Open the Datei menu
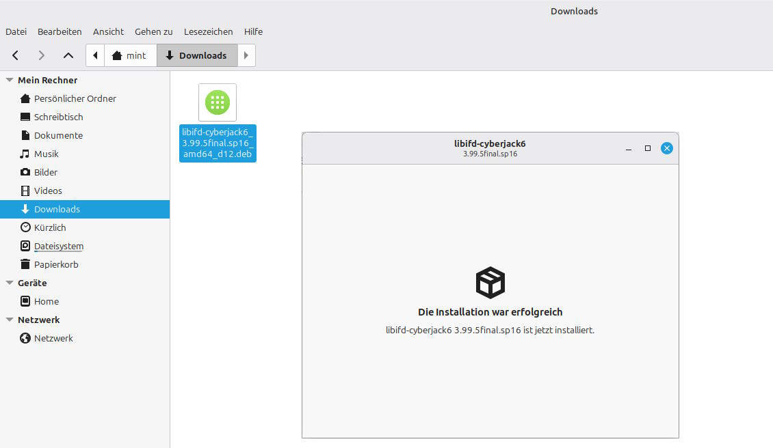 [x=16, y=31]
